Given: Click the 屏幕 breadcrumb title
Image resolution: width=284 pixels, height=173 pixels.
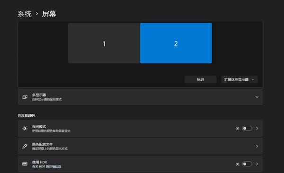Looking at the screenshot, I should click(49, 14).
